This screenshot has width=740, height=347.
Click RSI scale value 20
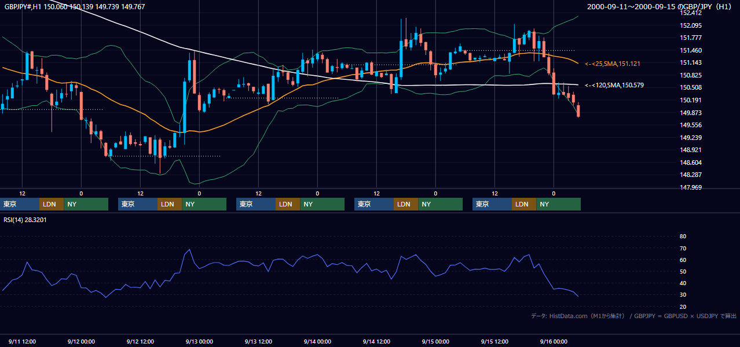tap(683, 307)
